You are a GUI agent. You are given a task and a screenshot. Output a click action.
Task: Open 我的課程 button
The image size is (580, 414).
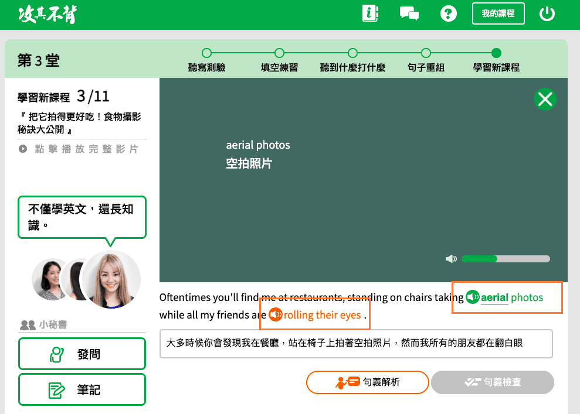point(498,13)
